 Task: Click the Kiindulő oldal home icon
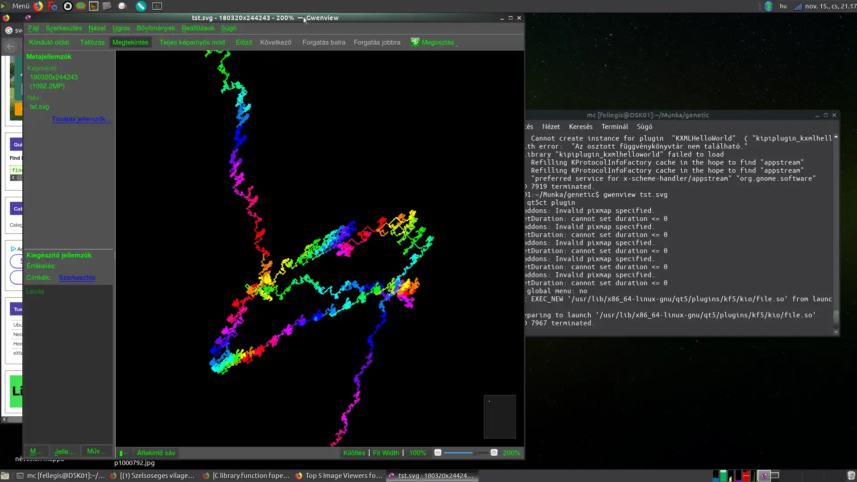pyautogui.click(x=49, y=42)
